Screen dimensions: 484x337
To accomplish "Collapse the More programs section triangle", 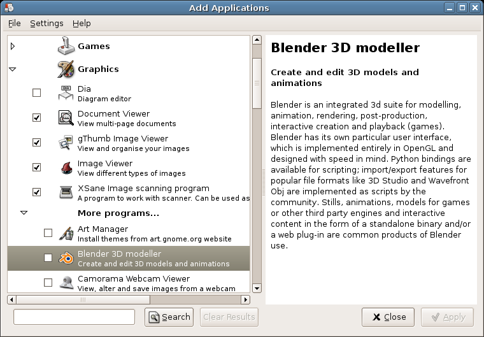I will point(24,213).
